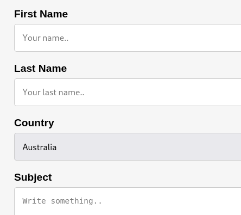Viewport: 241px width, 215px height.
Task: Activate the field under Last Name
Action: coord(128,92)
